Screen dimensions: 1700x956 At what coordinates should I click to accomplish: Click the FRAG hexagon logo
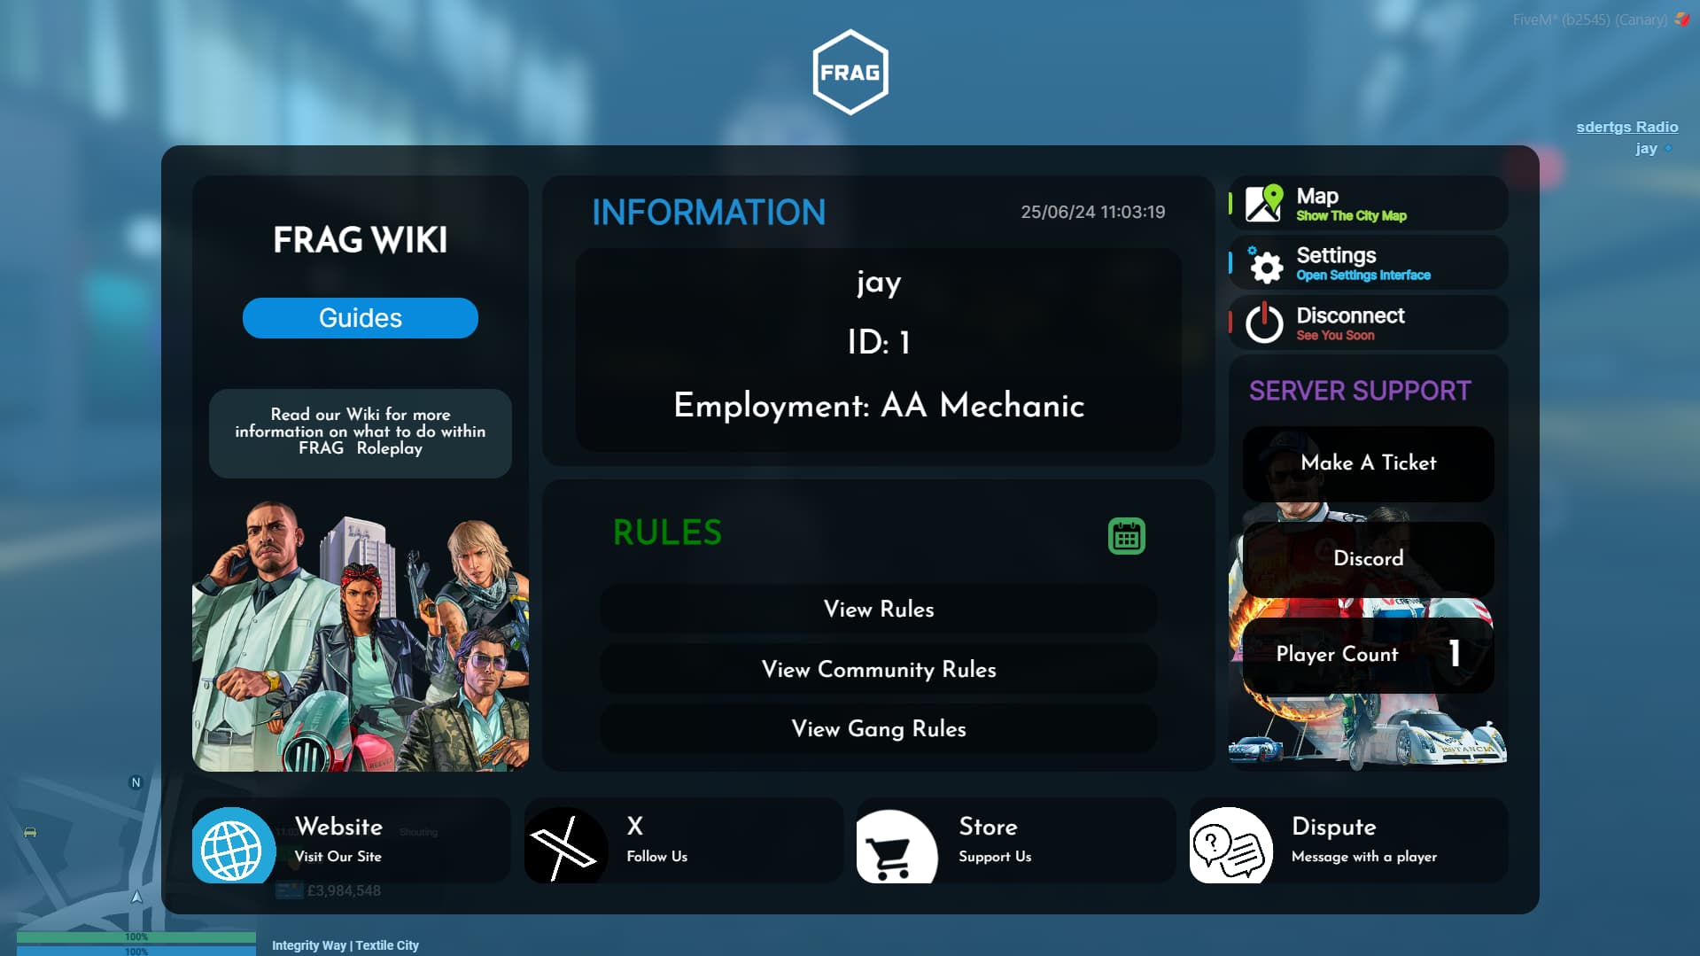pos(850,72)
